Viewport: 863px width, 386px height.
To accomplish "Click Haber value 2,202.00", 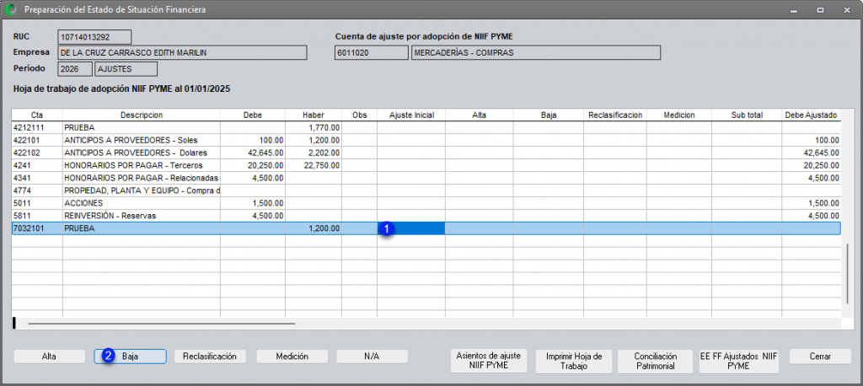I will 314,153.
